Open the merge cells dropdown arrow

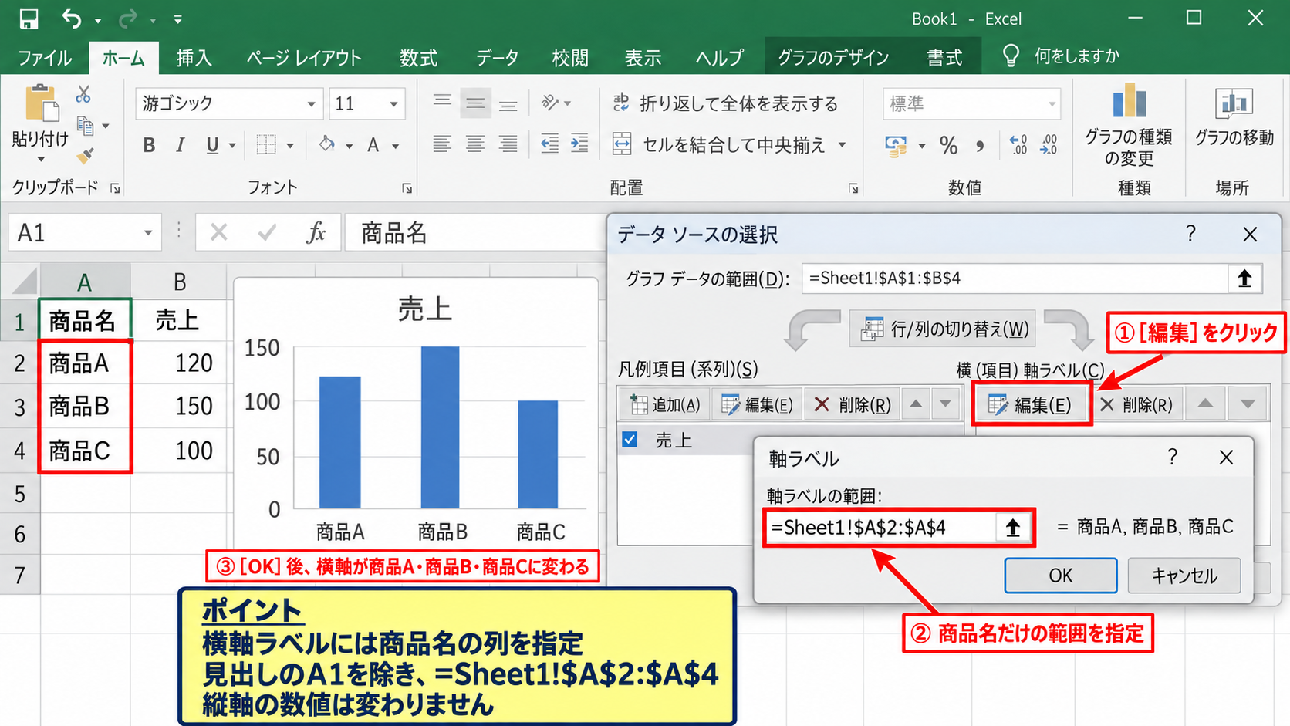coord(842,145)
